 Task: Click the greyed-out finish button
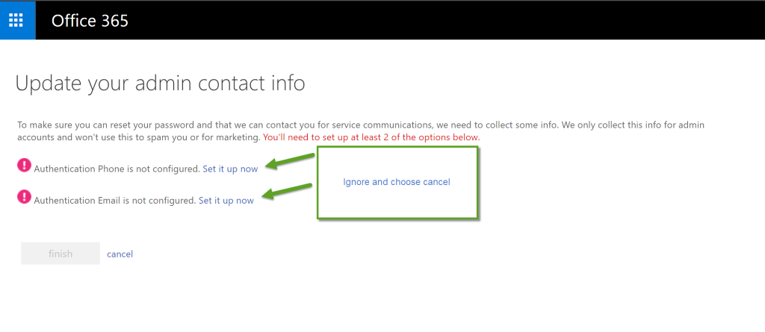coord(61,254)
